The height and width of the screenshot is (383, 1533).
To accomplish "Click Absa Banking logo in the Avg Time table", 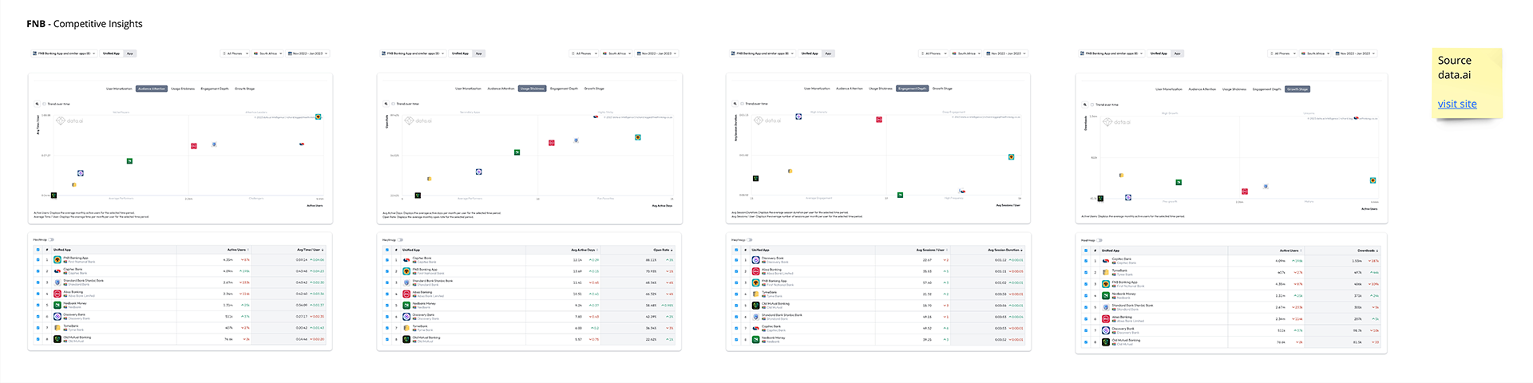I will [x=57, y=294].
